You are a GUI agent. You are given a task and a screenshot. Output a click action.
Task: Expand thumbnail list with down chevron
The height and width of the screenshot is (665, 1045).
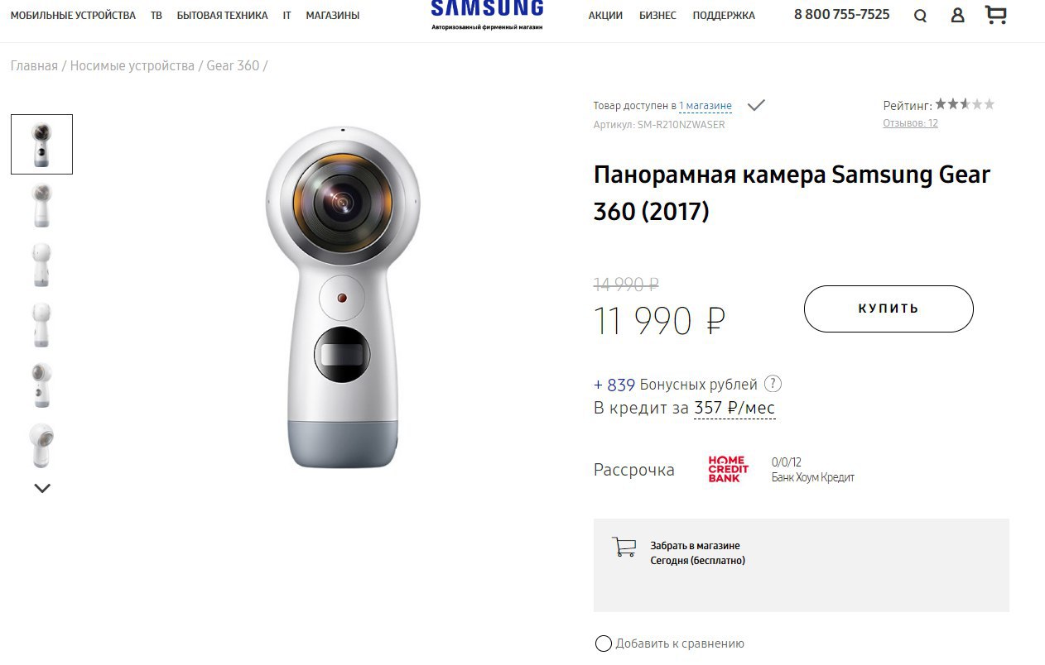click(42, 488)
